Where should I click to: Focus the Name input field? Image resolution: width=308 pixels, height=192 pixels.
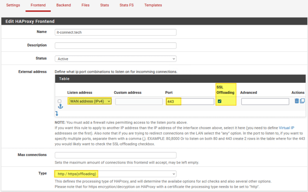pos(115,32)
